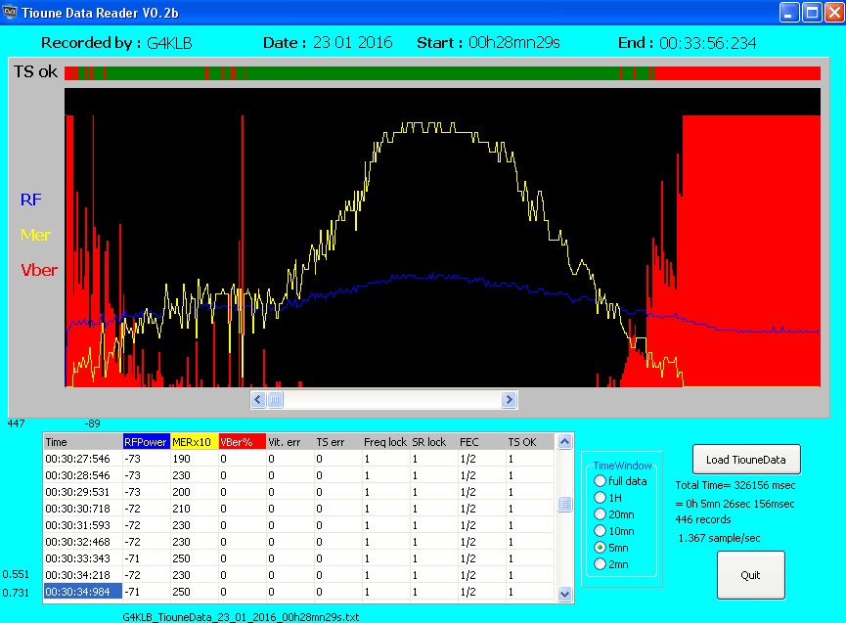This screenshot has width=846, height=623.
Task: Click the table scroll down arrow
Action: click(x=564, y=594)
